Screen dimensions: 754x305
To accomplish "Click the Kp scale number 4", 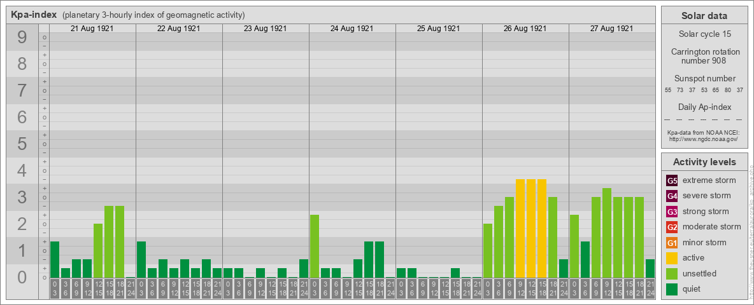I will (x=22, y=170).
